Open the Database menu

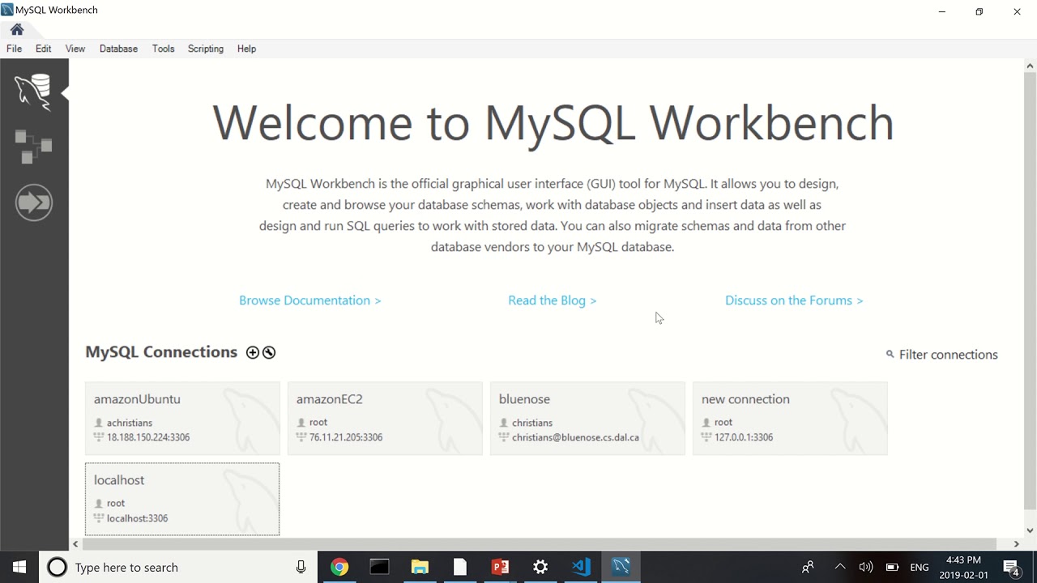click(118, 49)
